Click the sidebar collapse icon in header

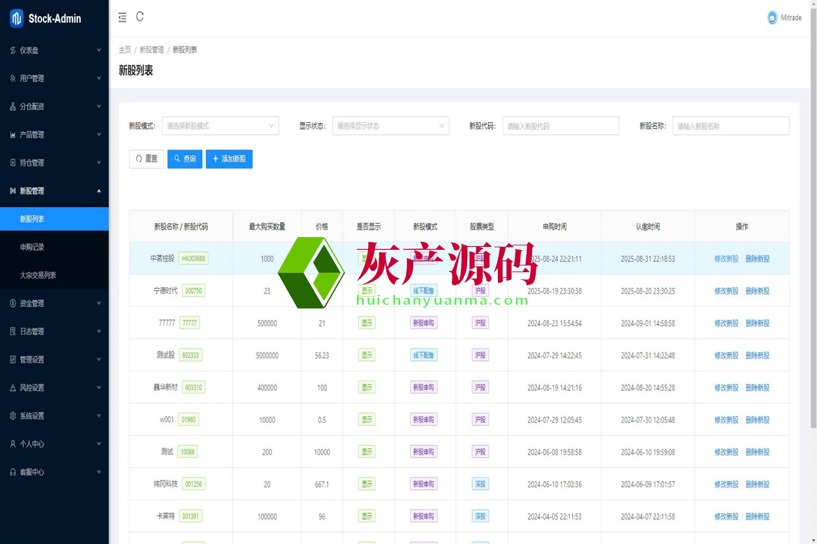tap(122, 17)
